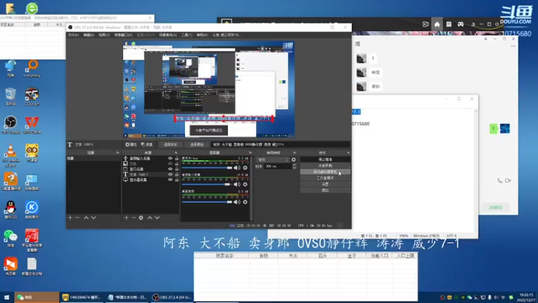Lock the 音频输入采集 source
This screenshot has width=538, height=303.
point(177,158)
